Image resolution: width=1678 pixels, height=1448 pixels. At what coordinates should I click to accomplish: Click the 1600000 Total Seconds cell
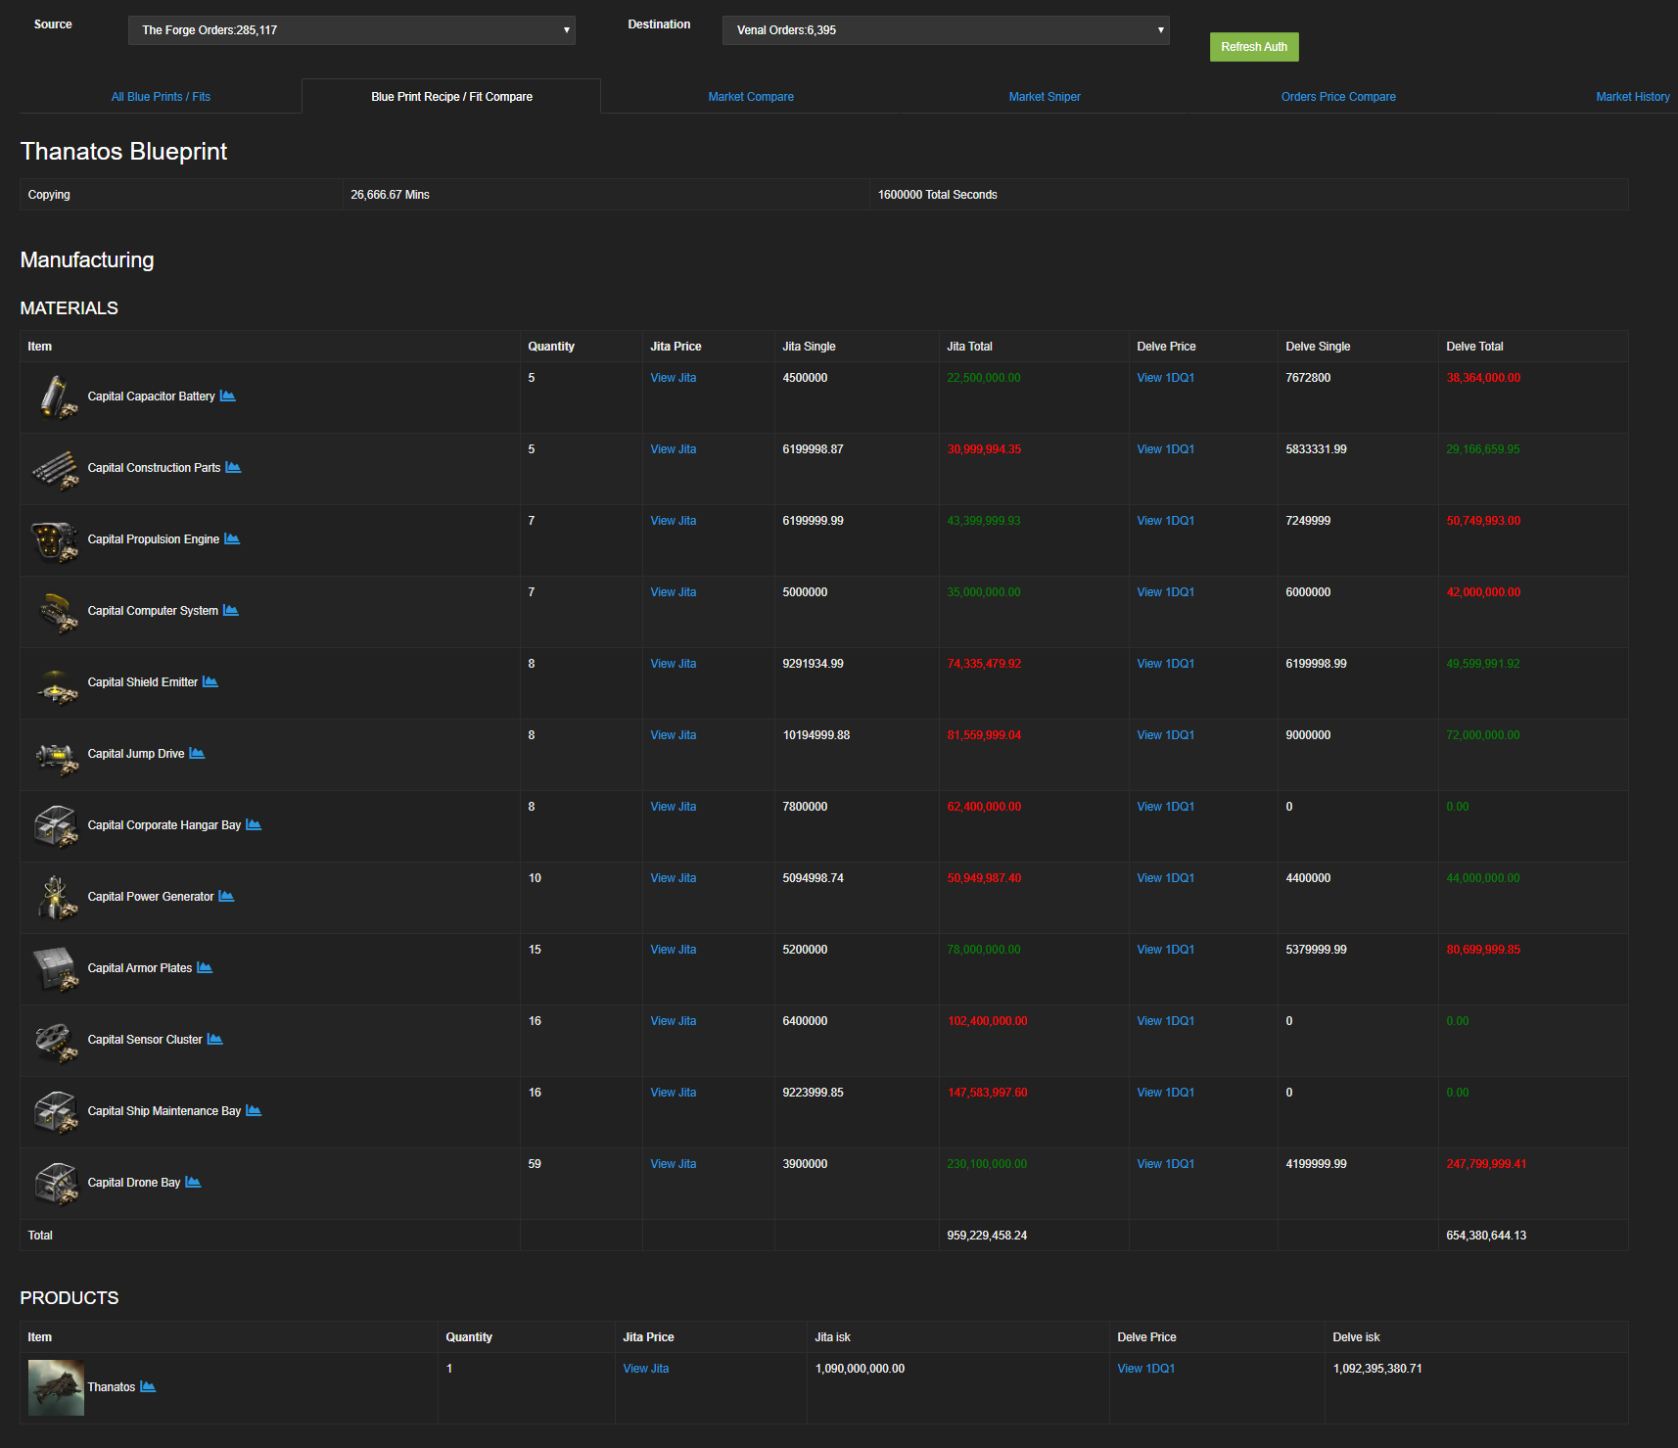[x=1249, y=195]
